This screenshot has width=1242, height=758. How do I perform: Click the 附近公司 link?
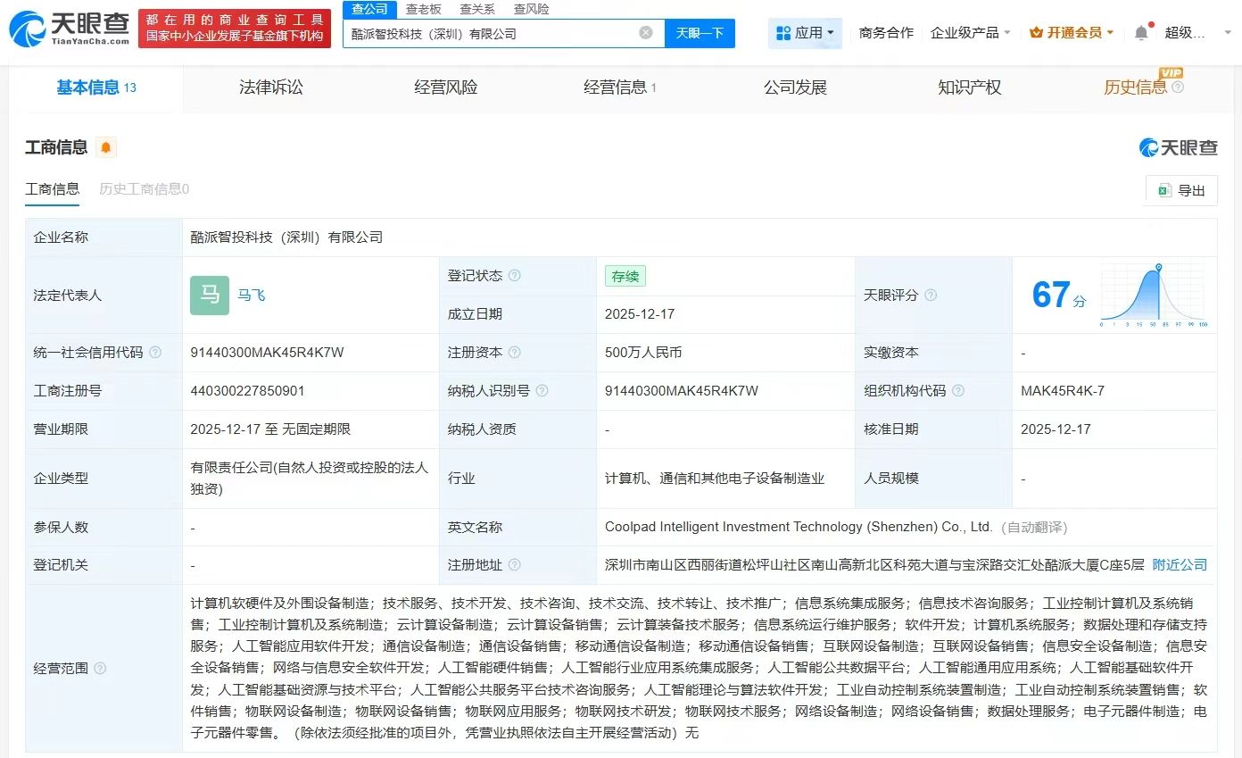[x=1179, y=565]
